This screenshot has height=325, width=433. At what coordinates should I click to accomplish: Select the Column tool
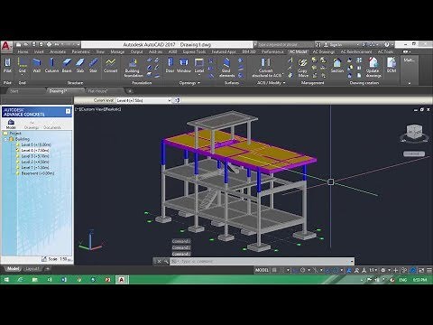(x=51, y=66)
